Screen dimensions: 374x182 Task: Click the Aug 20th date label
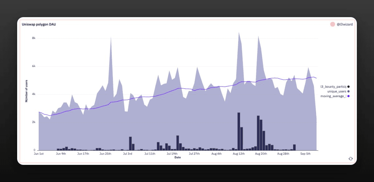click(x=261, y=154)
